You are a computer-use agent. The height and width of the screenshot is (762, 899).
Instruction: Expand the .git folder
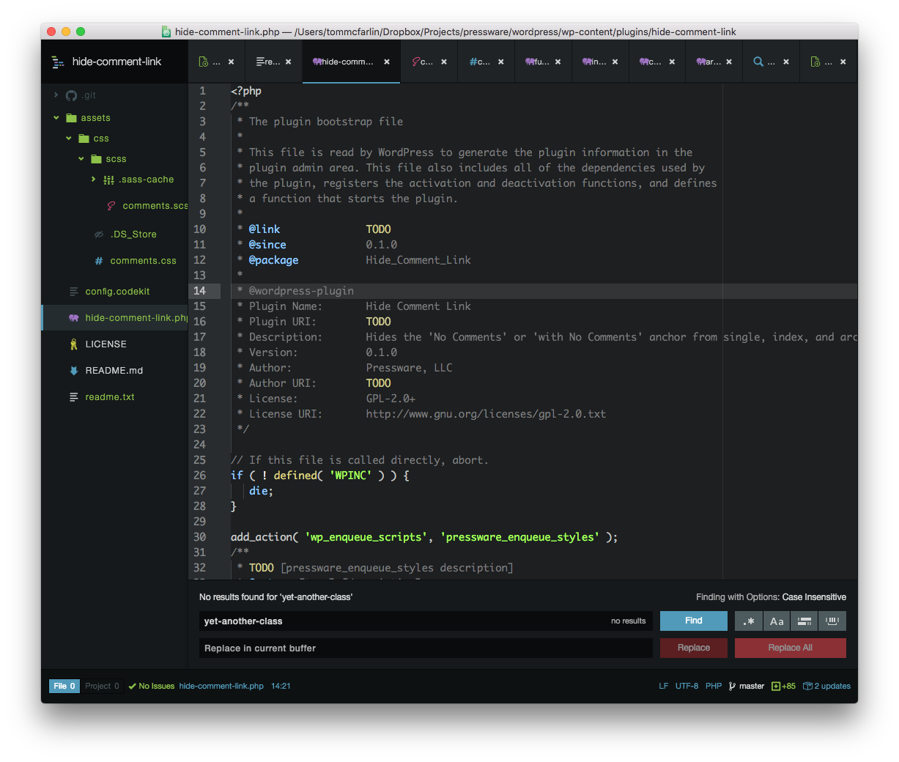pyautogui.click(x=56, y=95)
